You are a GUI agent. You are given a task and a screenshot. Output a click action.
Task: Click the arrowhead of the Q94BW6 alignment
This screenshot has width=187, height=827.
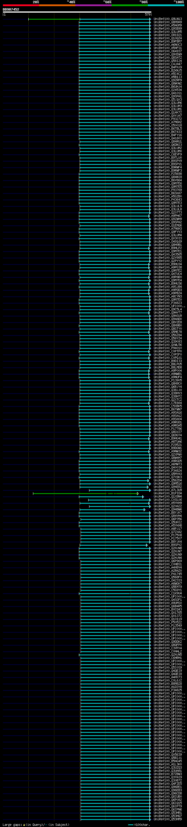(144, 510)
